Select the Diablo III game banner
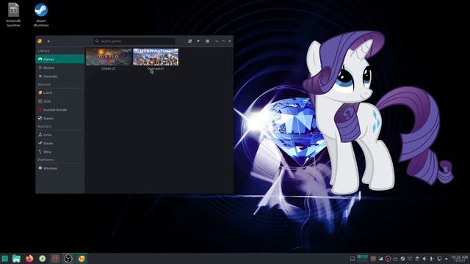Image resolution: width=470 pixels, height=264 pixels. click(109, 57)
